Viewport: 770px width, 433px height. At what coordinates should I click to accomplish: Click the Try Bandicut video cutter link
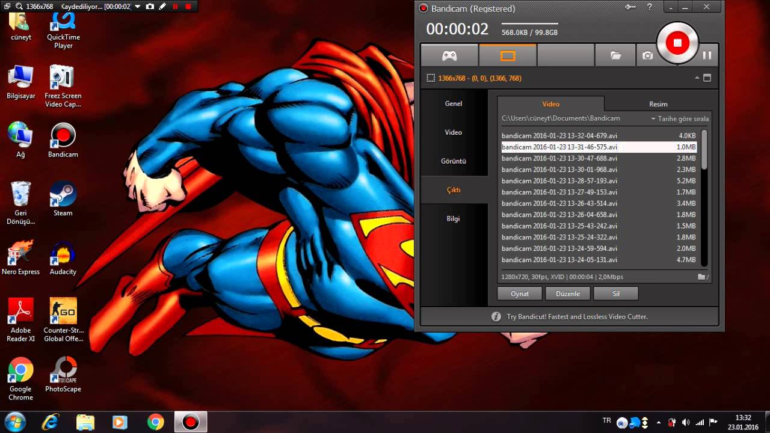click(577, 316)
